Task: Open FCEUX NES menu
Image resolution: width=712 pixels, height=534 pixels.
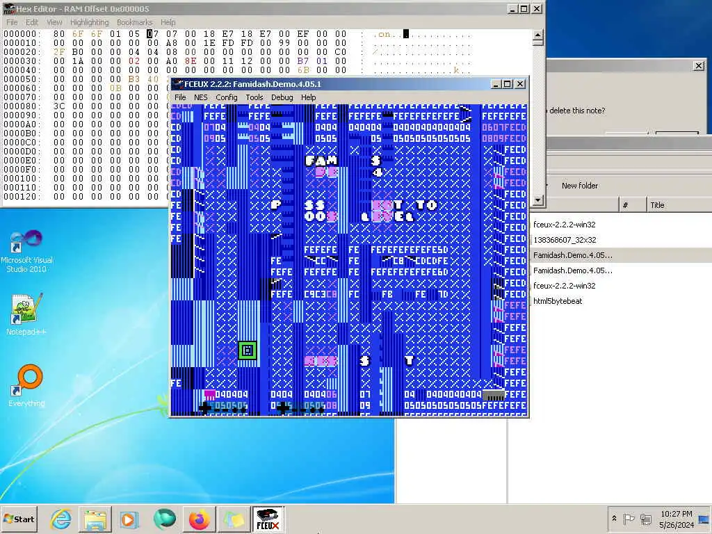Action: click(201, 97)
